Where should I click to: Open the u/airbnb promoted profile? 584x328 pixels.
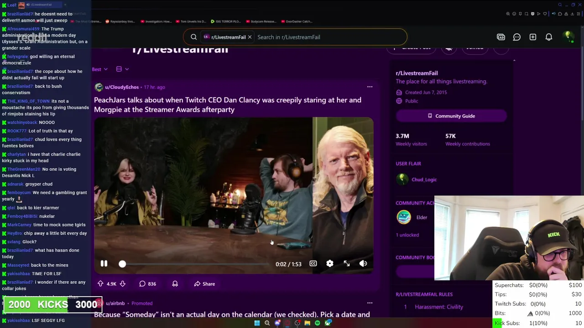[x=115, y=303]
